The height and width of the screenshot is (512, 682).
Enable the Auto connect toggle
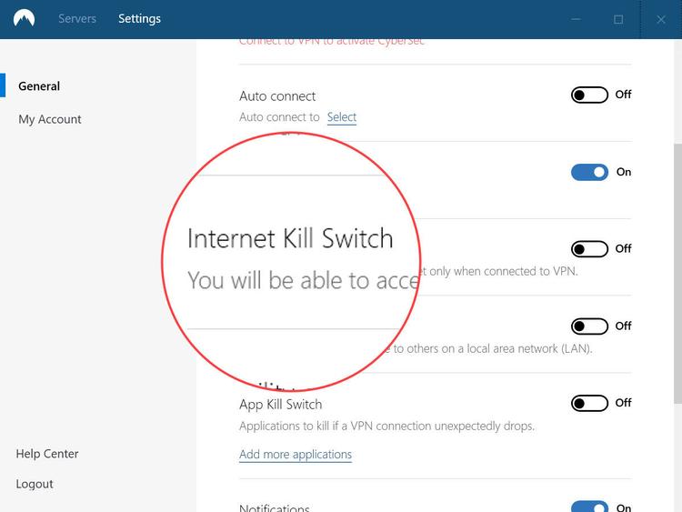tap(589, 95)
